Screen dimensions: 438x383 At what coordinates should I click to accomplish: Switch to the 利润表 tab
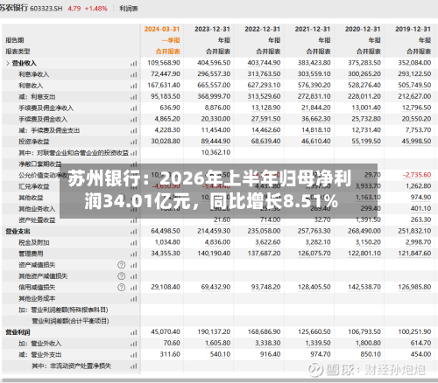click(129, 9)
